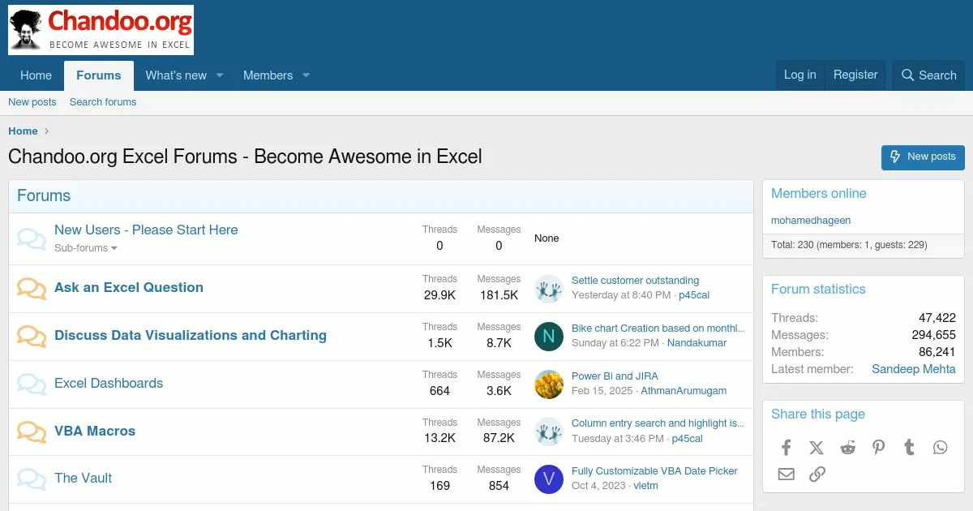This screenshot has width=973, height=511.
Task: Open thread Fully Customizable VBA Date Picker
Action: tap(654, 471)
